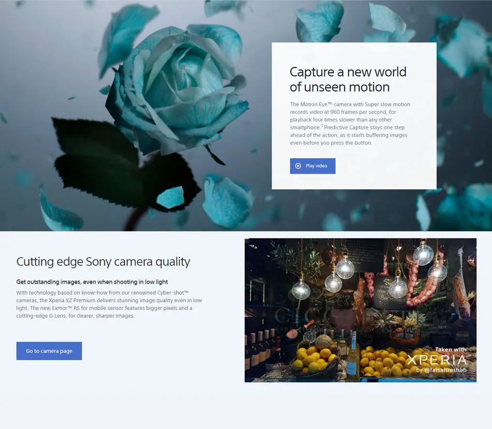Click the Play video button
492x429 pixels.
[312, 166]
